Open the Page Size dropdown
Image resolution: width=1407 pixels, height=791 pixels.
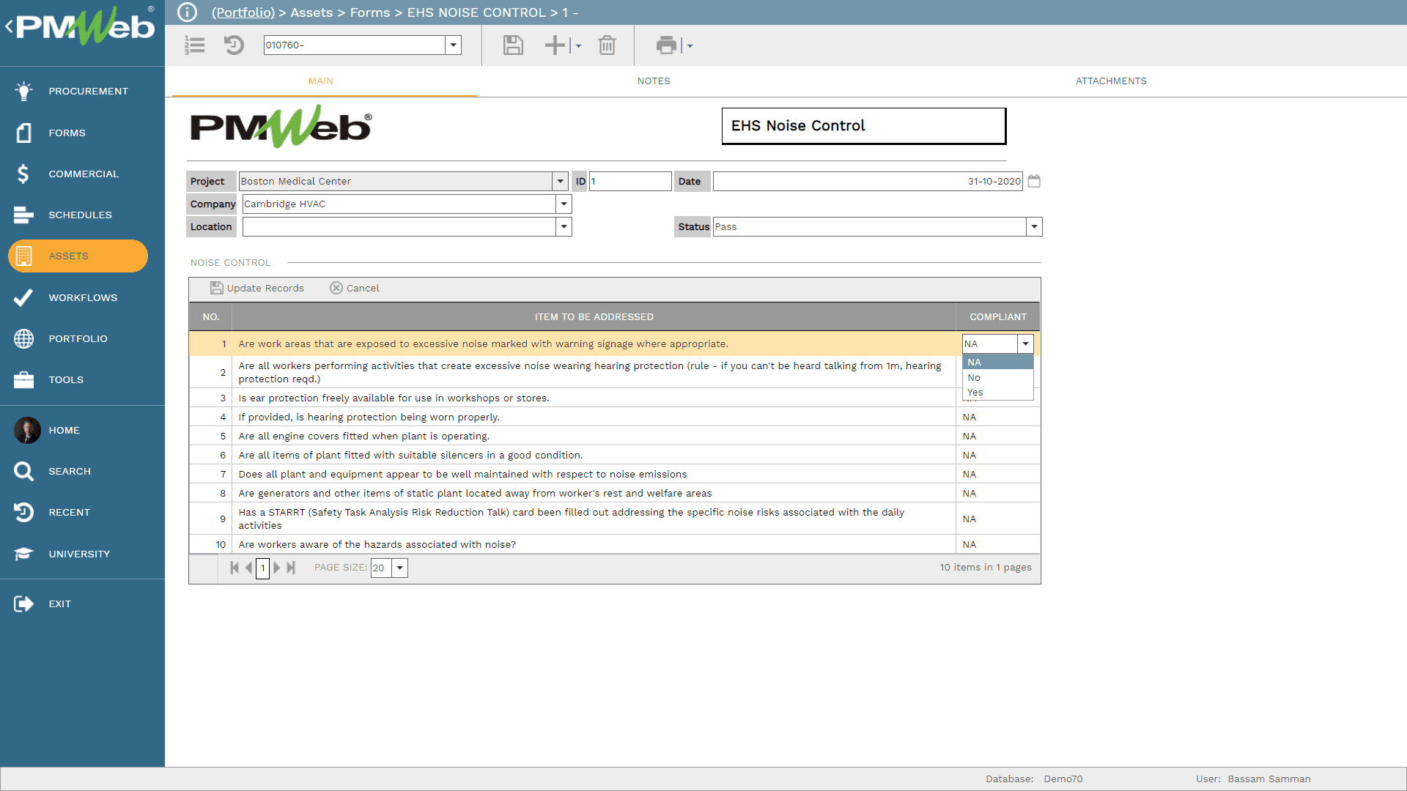pyautogui.click(x=400, y=568)
